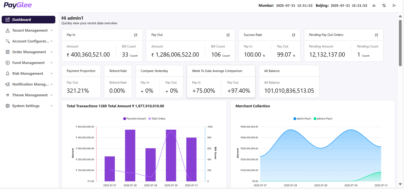Expand the Tenant Management menu chevron

coord(52,30)
